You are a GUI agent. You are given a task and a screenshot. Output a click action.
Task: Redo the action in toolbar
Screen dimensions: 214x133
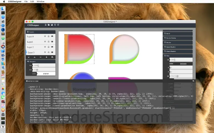coord(58,25)
